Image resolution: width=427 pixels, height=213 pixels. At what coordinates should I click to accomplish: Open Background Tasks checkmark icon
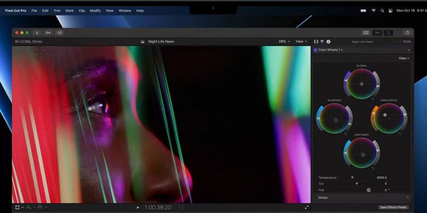[x=60, y=32]
